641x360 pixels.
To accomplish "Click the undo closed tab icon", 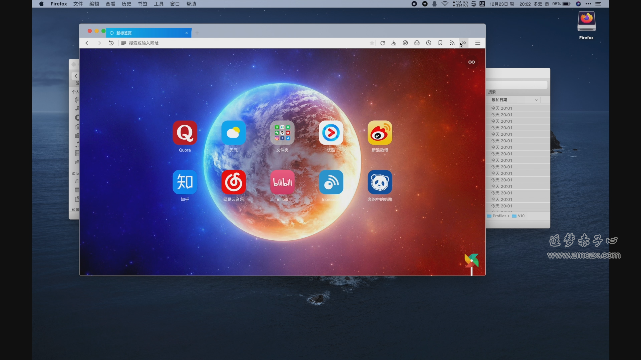I will coord(111,43).
